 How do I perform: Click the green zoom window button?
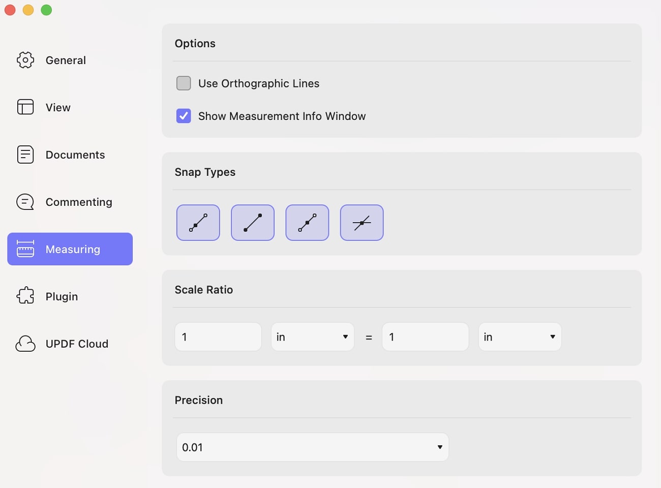click(x=46, y=10)
